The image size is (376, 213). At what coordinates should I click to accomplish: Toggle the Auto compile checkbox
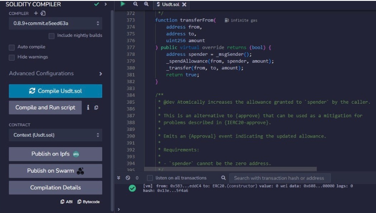click(x=12, y=47)
